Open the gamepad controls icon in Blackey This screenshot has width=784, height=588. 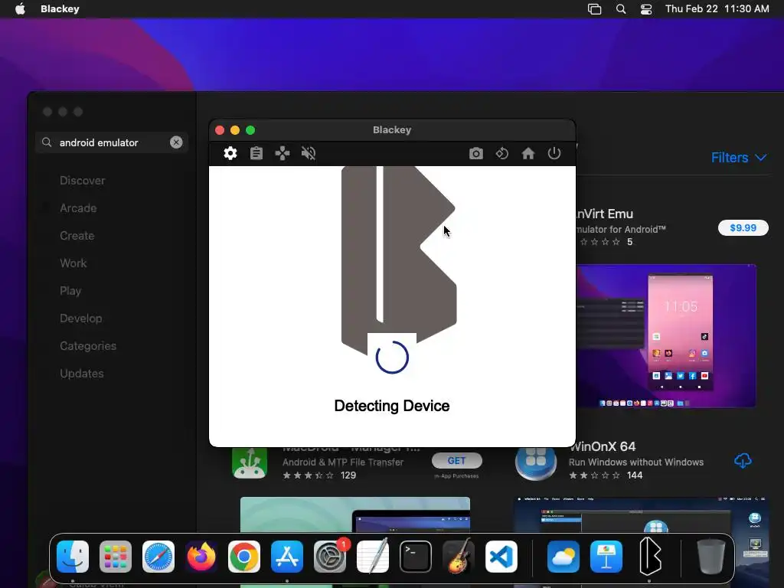tap(283, 153)
